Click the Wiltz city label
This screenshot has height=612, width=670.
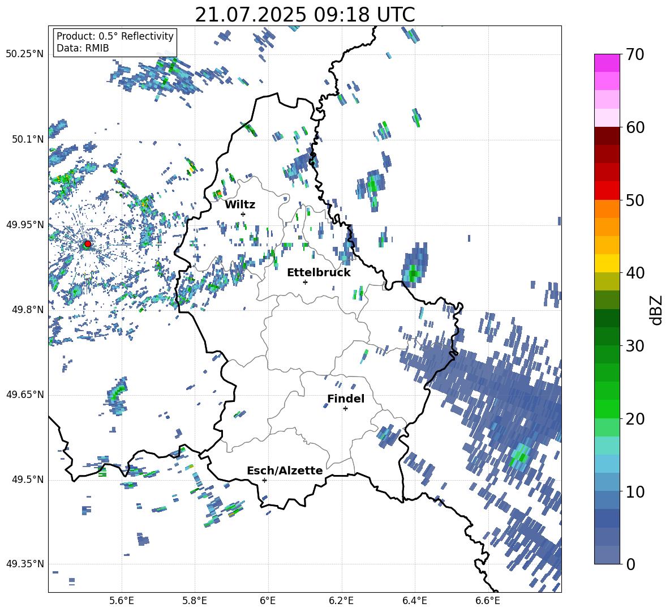(x=240, y=205)
